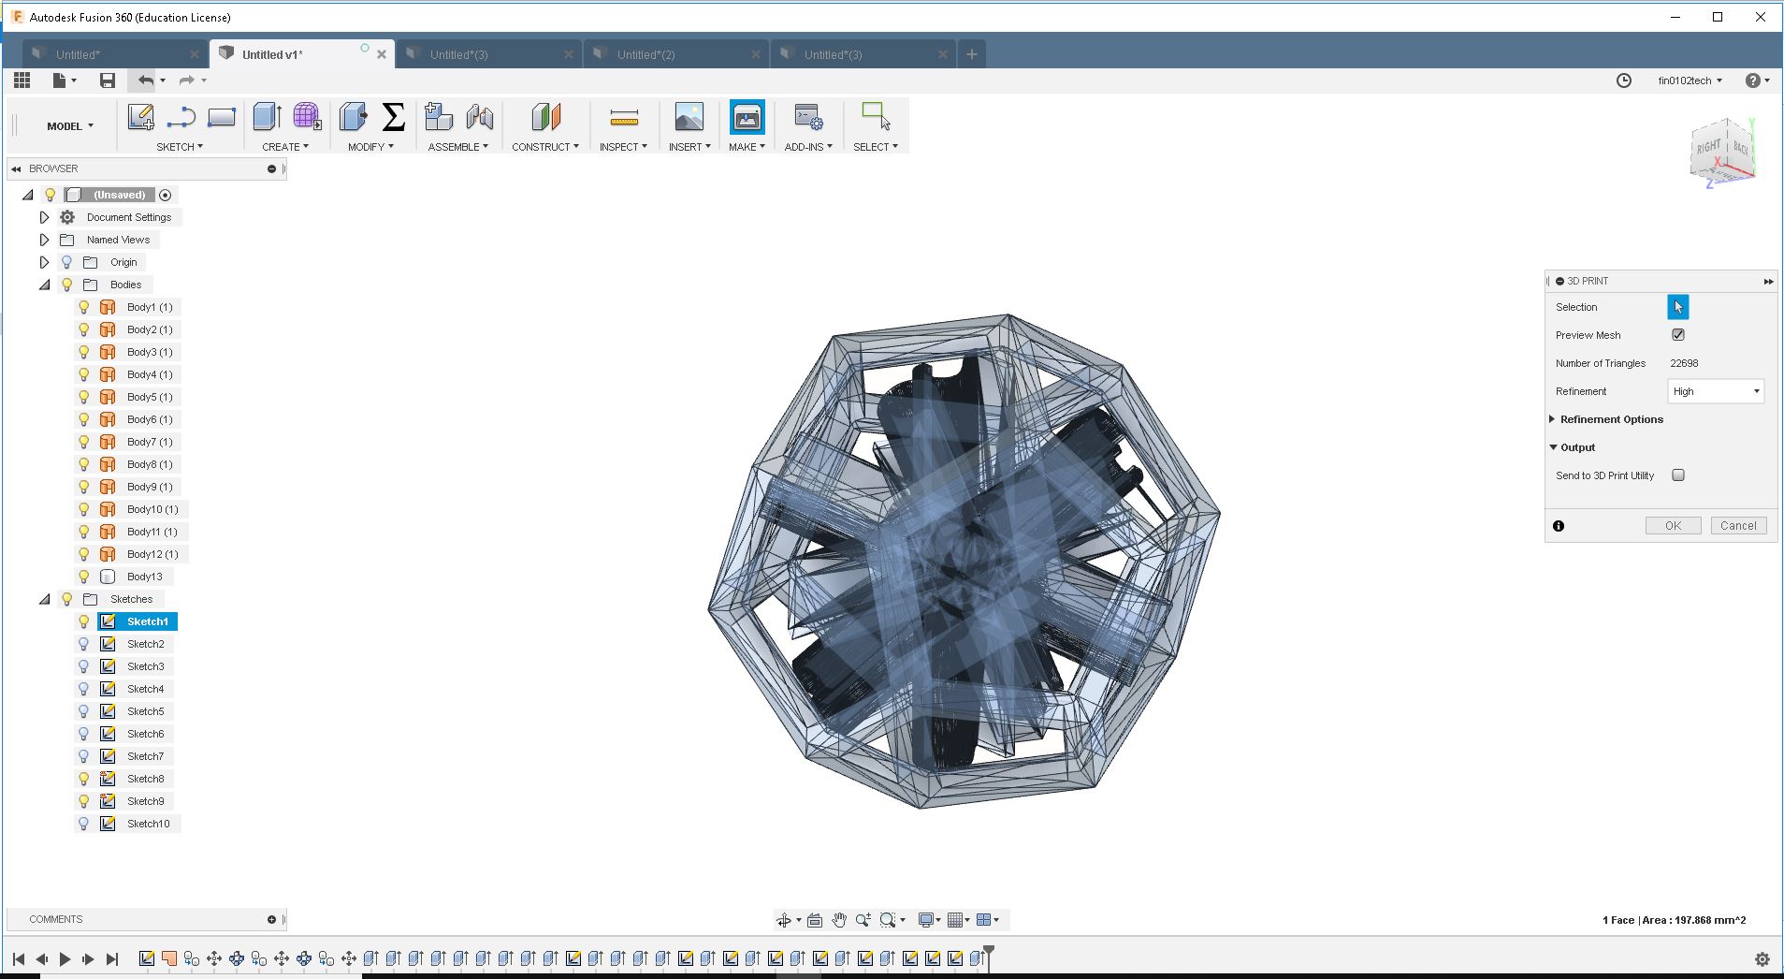Viewport: 1784px width, 979px height.
Task: Add a new design tab
Action: point(972,54)
